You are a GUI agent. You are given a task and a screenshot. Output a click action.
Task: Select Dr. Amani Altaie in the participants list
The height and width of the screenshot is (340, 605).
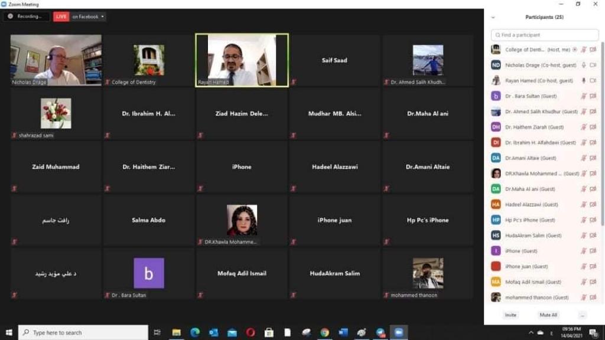(x=530, y=158)
